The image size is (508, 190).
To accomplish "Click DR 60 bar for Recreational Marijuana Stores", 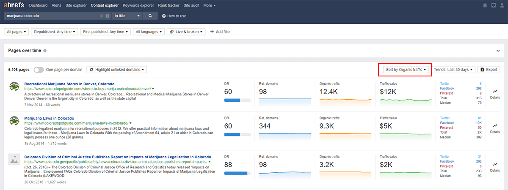I will pos(237,100).
